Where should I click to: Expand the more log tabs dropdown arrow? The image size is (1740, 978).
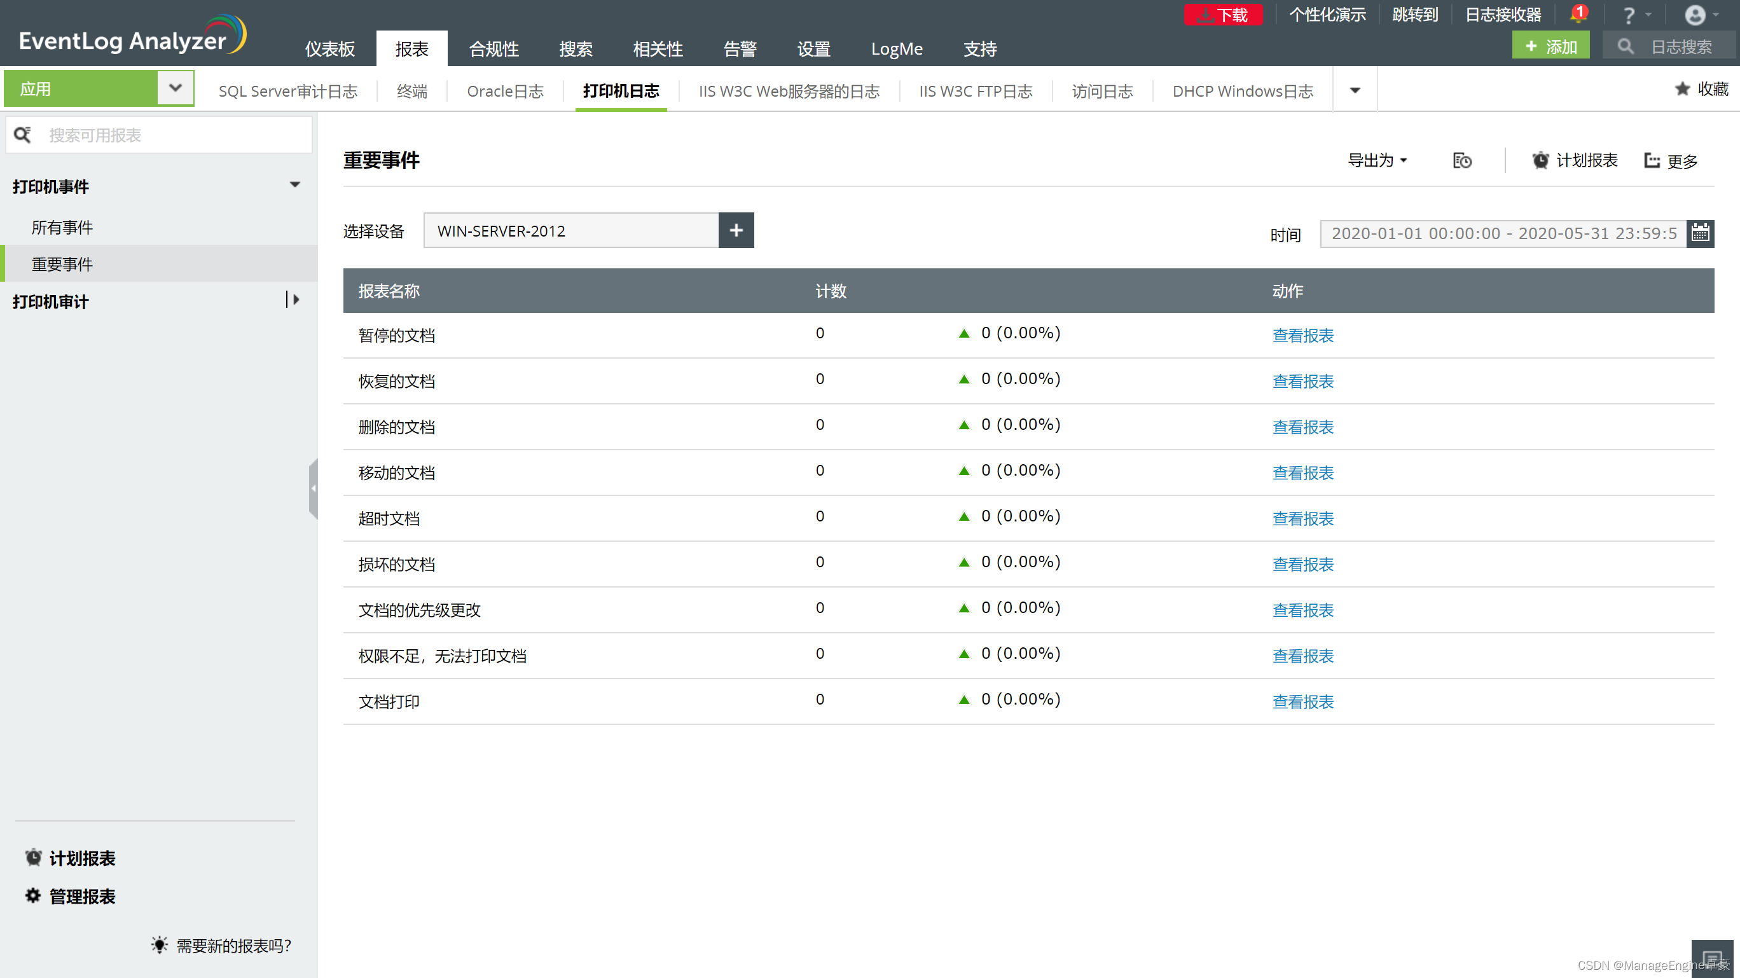click(x=1355, y=90)
